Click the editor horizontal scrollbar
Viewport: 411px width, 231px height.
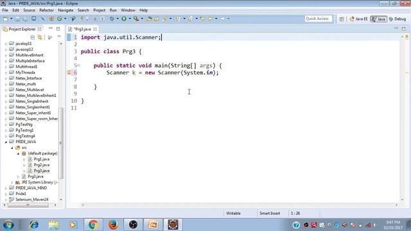pos(240,205)
